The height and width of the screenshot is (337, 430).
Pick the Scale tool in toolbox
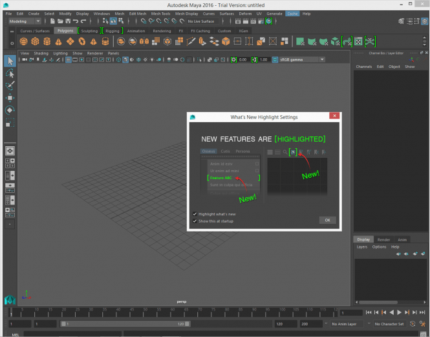(10, 122)
